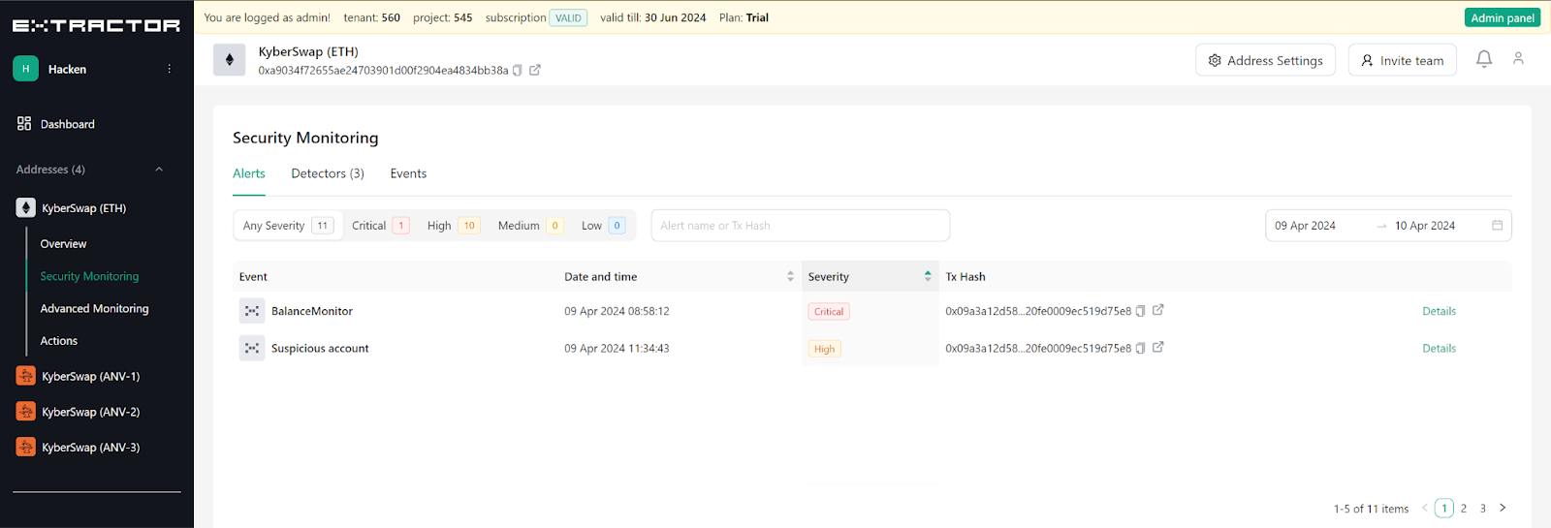Go to pagination page 2

[x=1464, y=509]
